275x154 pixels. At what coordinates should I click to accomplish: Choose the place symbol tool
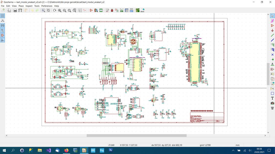point(272,26)
